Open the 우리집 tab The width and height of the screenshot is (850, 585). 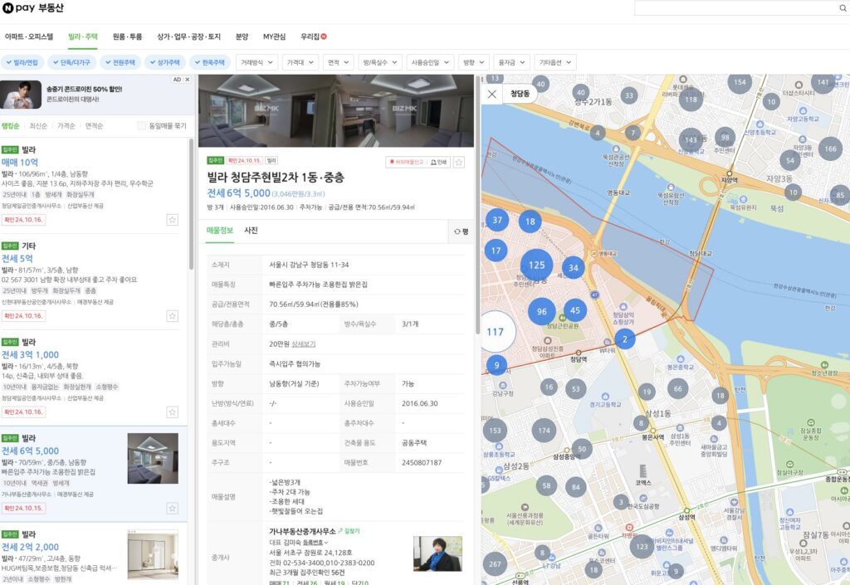313,37
